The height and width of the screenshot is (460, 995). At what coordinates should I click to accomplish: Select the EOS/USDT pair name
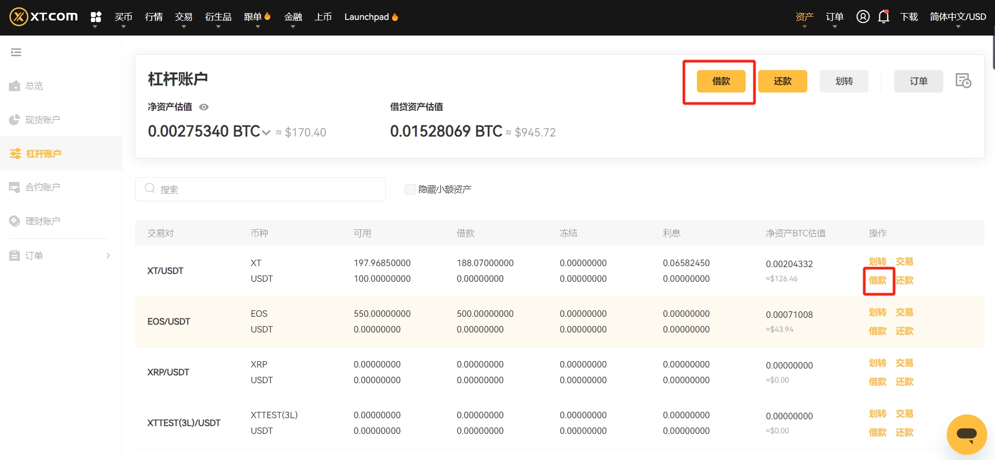[168, 321]
